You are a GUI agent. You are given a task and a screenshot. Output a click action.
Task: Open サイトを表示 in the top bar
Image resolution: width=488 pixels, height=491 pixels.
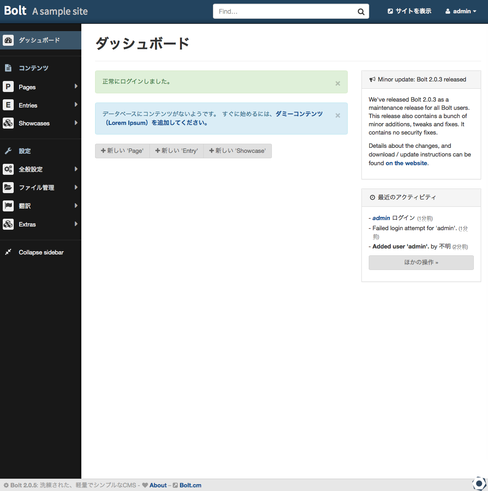tap(409, 11)
